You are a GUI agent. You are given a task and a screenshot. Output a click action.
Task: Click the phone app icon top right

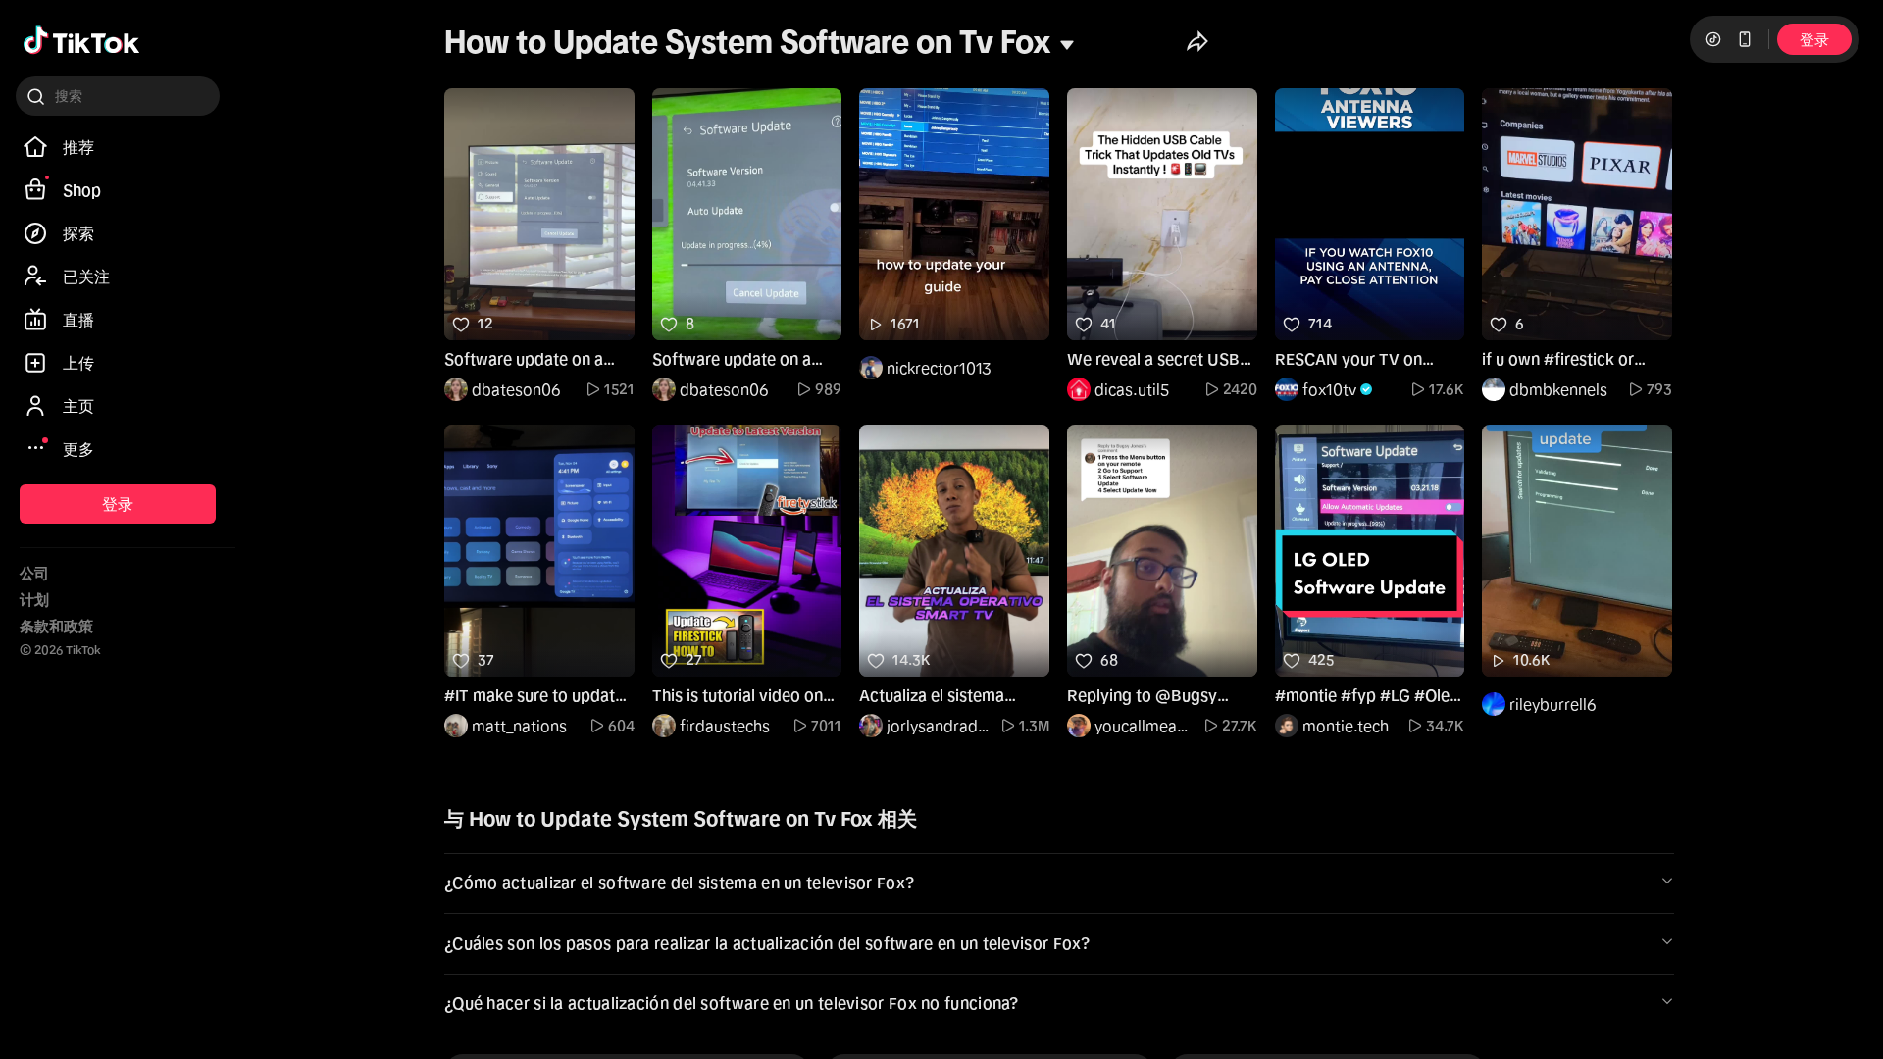(x=1744, y=39)
